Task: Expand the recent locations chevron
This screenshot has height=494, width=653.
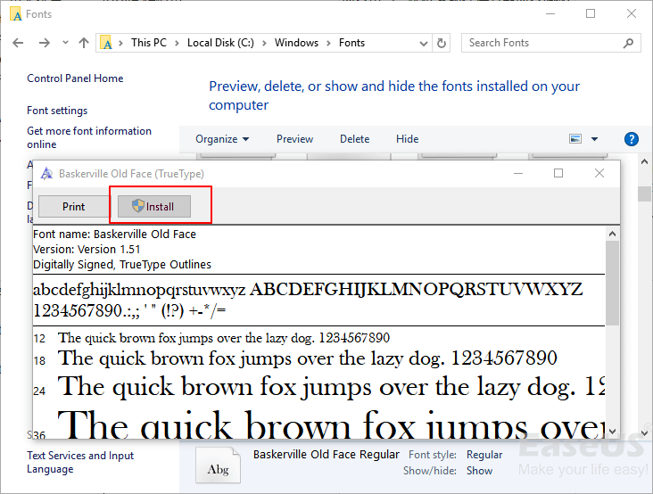Action: (x=64, y=43)
